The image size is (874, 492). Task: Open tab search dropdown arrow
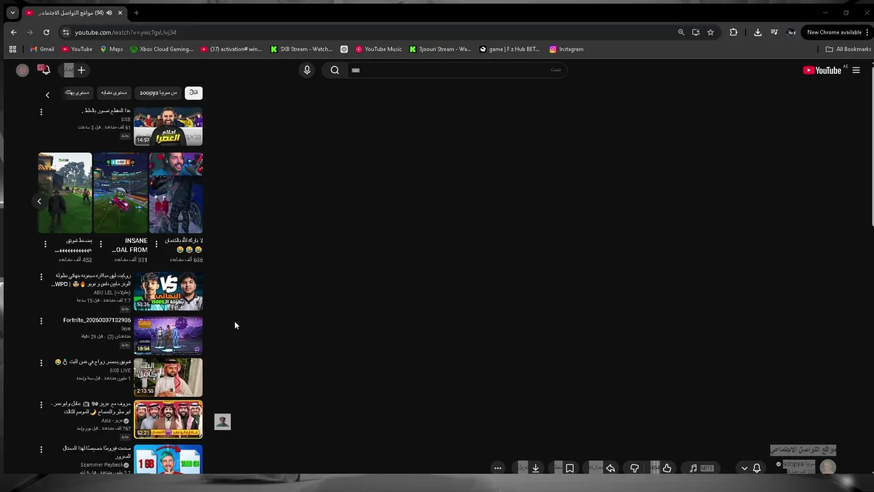[x=12, y=12]
